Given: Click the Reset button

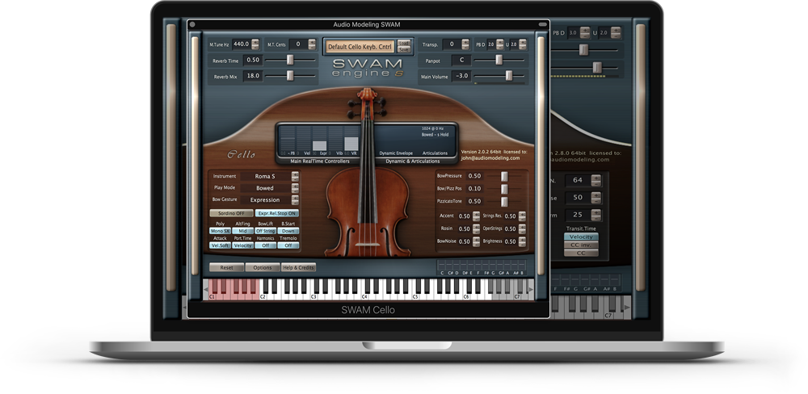Looking at the screenshot, I should (227, 268).
